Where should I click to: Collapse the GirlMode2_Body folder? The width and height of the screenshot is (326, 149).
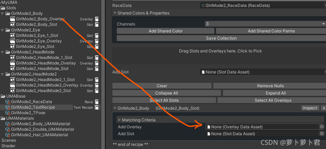coord(2,13)
